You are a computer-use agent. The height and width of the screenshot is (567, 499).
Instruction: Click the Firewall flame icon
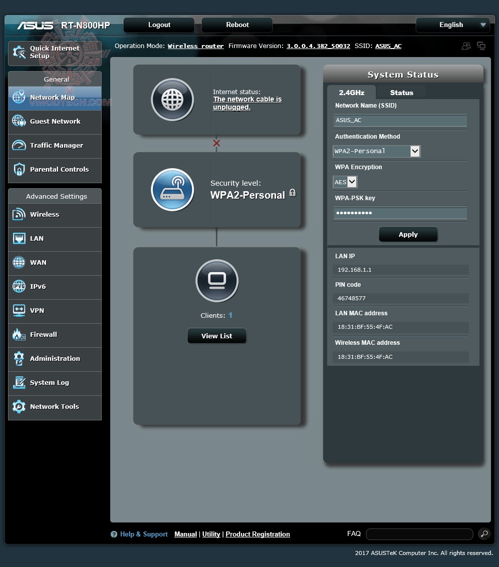click(19, 334)
